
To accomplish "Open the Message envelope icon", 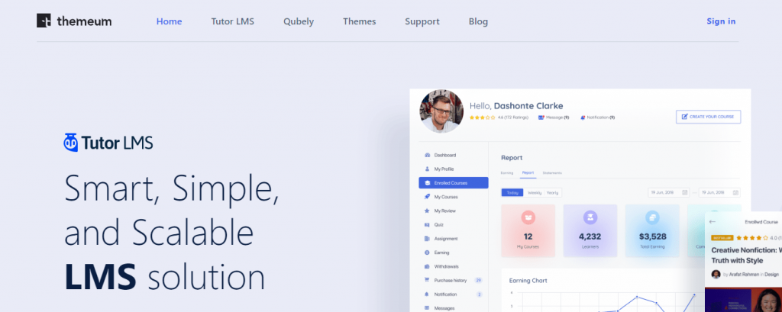I will click(541, 117).
